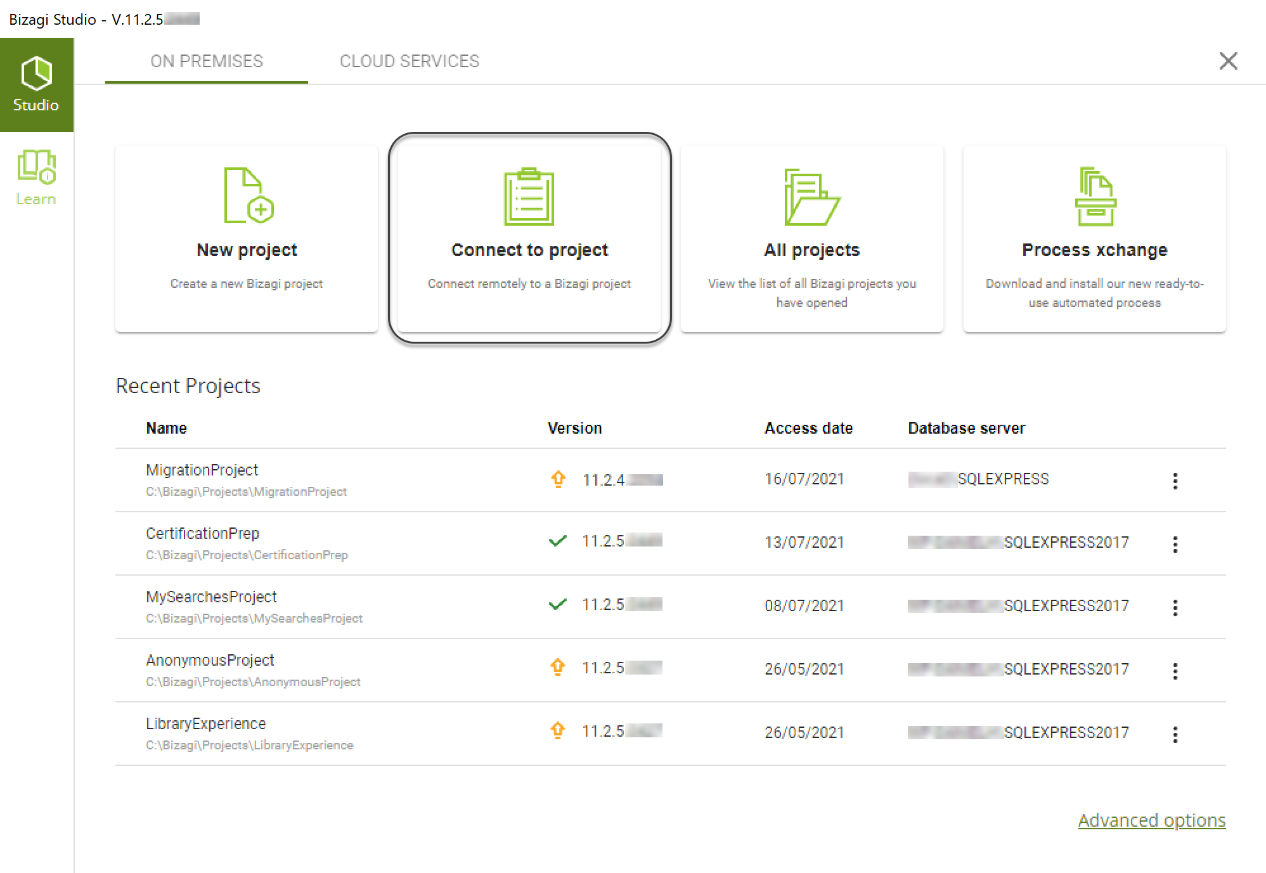Screen dimensions: 1266x873
Task: Click version 11.2.5 of AnonymousProject
Action: [622, 668]
